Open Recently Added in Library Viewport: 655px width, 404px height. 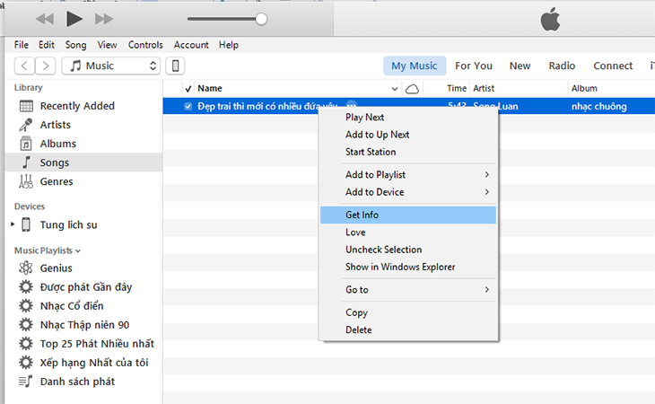click(77, 106)
